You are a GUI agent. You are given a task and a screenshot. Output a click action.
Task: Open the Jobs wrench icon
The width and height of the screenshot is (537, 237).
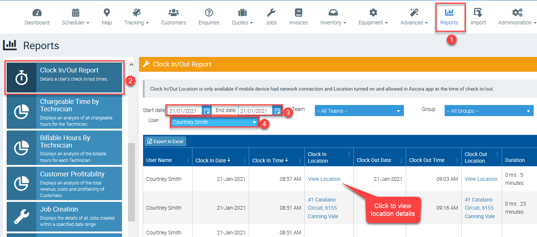tap(271, 13)
